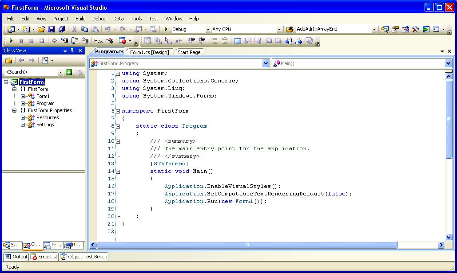Click the Increase Line Indent icon
The image size is (457, 273).
coord(202,41)
